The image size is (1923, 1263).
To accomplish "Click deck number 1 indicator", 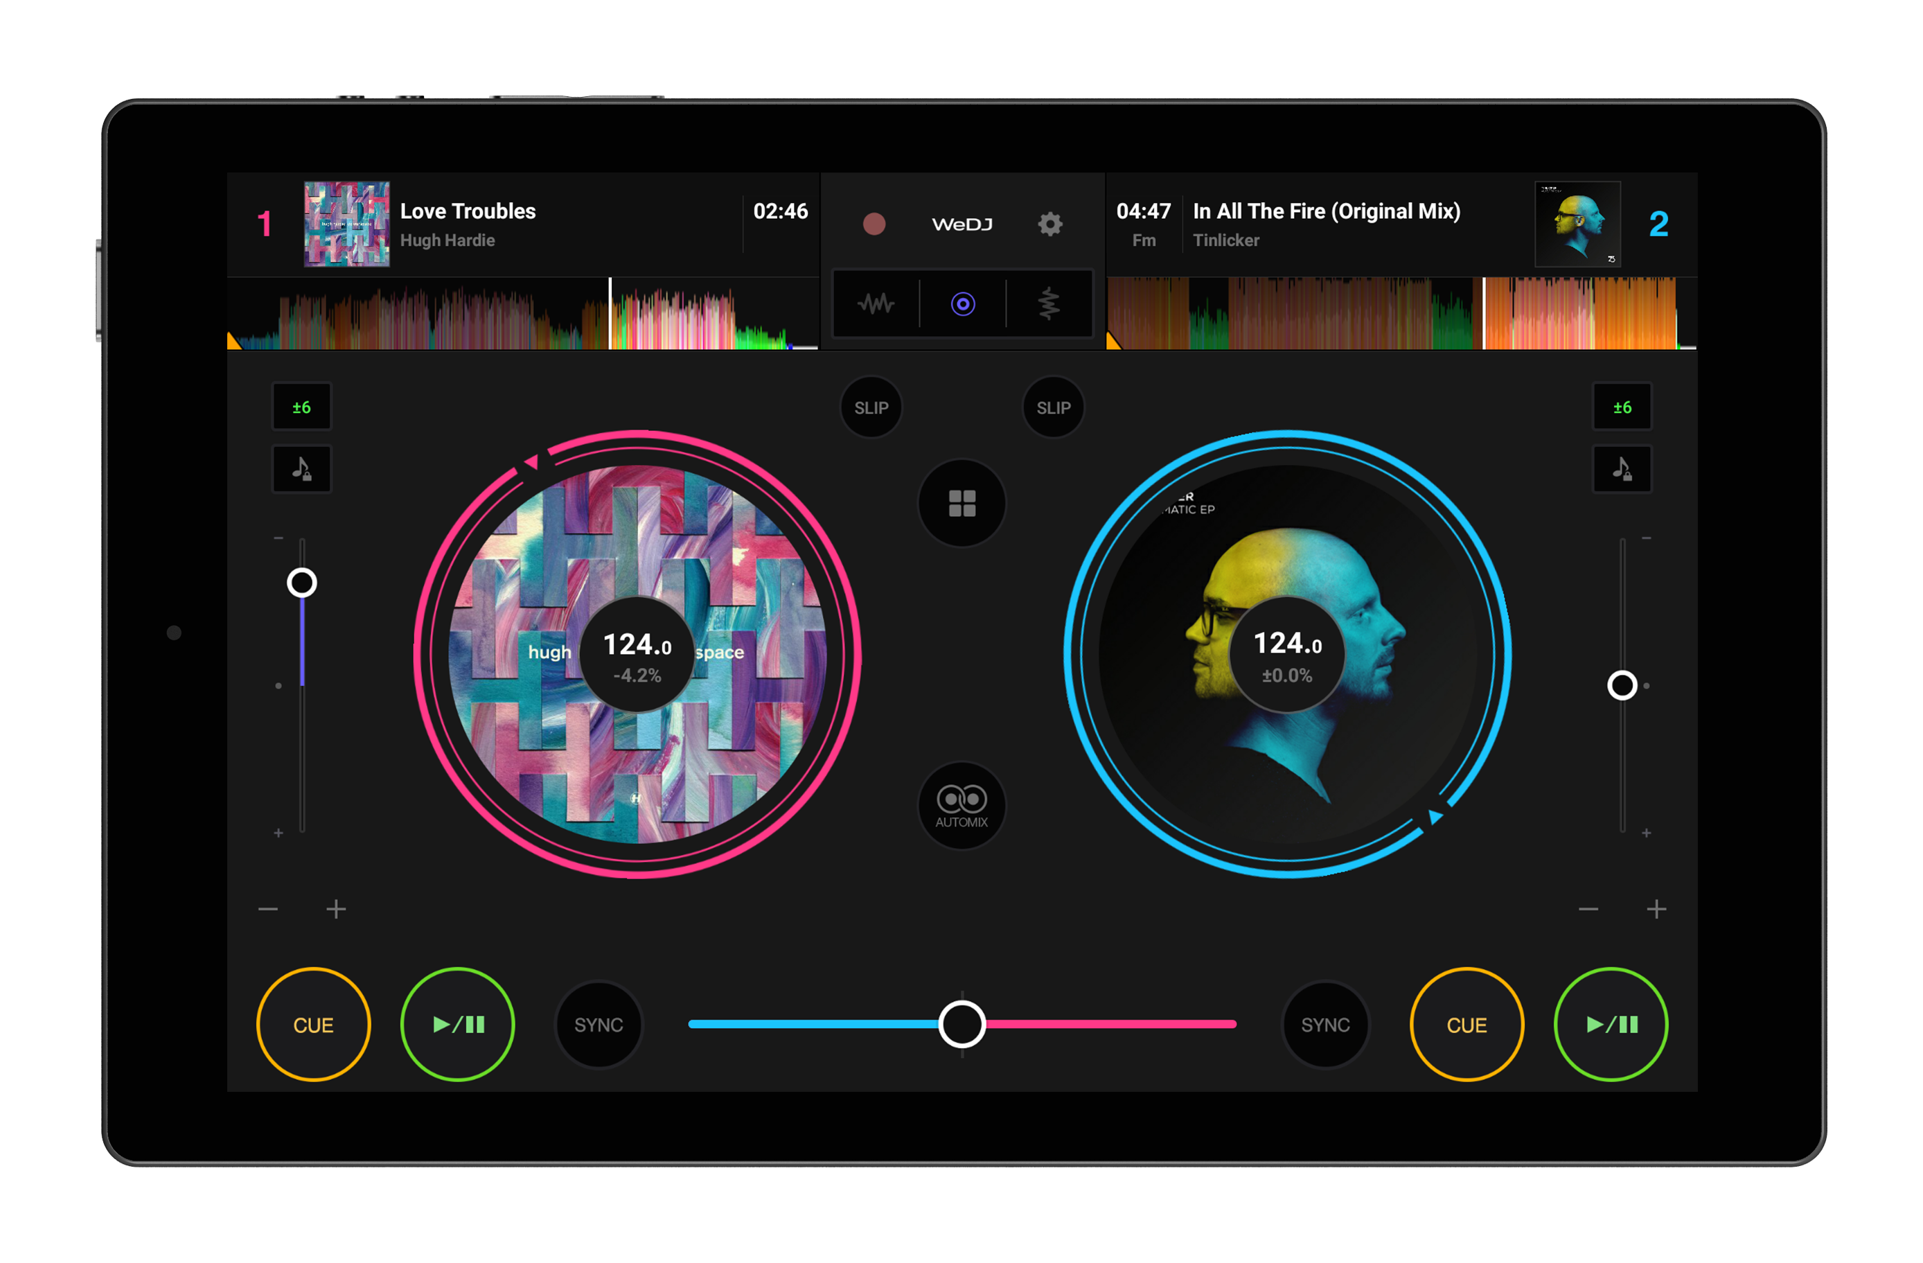I will 264,224.
